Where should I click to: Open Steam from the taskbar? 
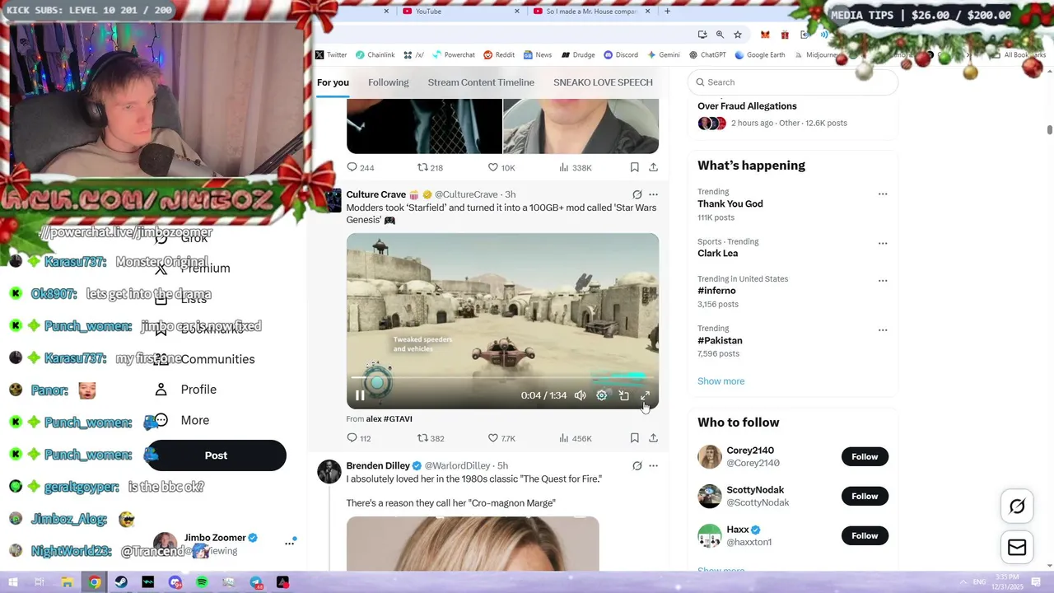[121, 582]
